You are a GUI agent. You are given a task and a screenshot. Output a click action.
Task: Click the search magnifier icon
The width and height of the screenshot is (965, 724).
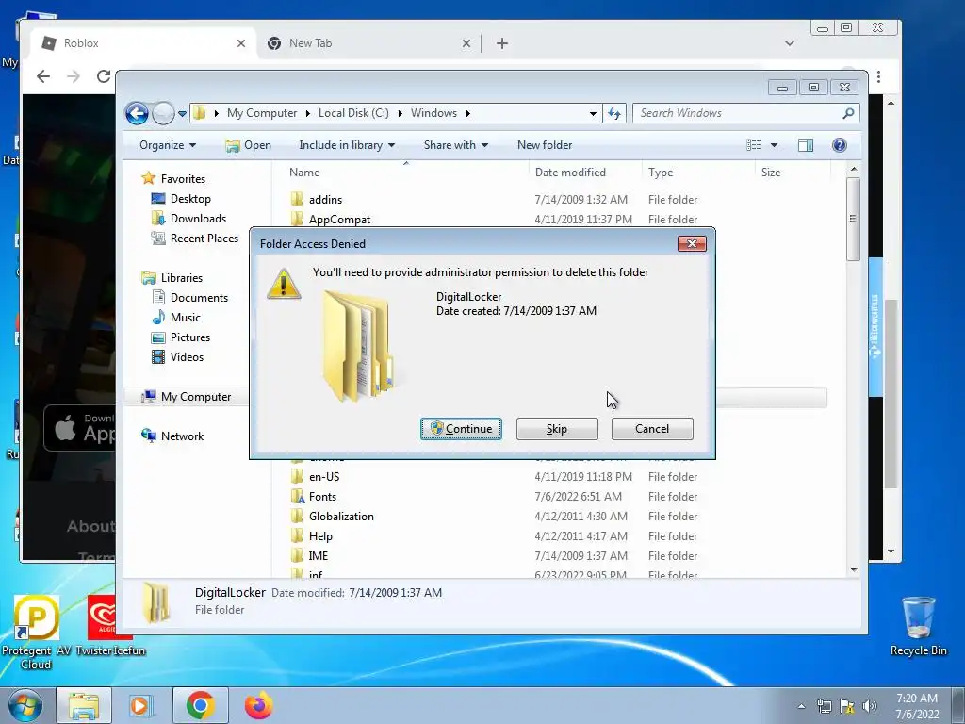(848, 113)
